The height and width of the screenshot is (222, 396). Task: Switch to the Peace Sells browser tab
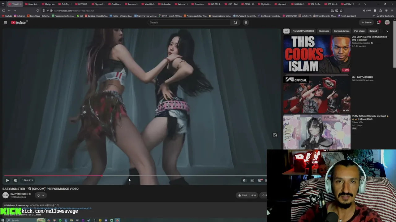pyautogui.click(x=31, y=4)
